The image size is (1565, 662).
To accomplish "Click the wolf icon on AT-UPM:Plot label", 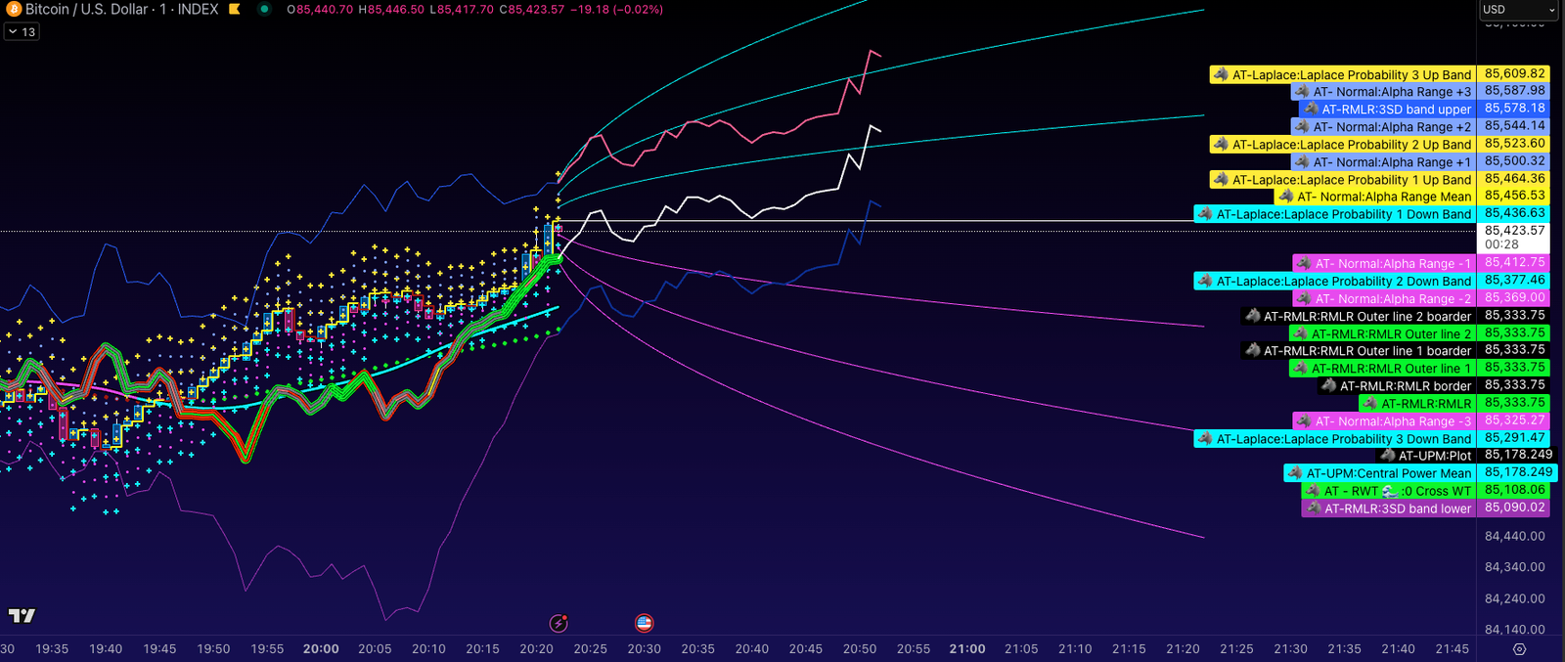I will [x=1387, y=456].
